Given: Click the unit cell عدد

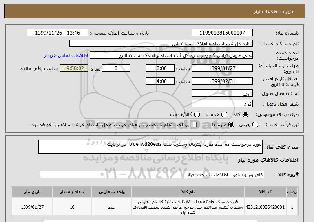Looking at the screenshot, I should pos(112,207).
